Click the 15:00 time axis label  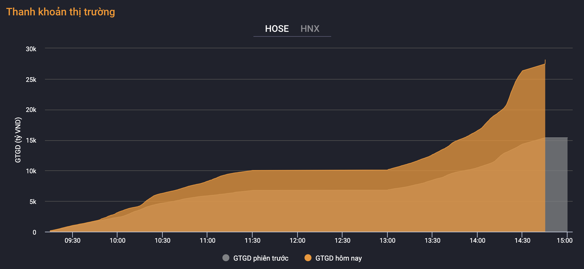click(564, 241)
